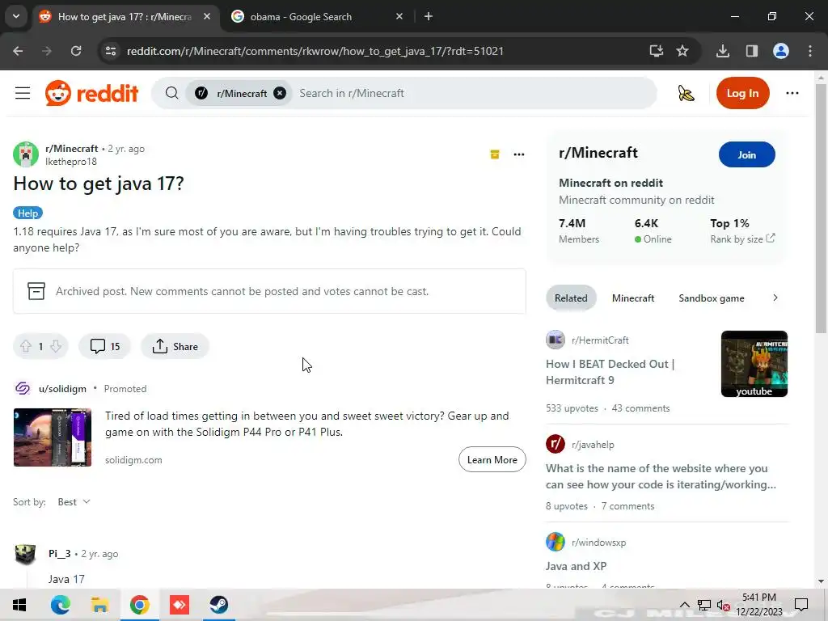Click the search magnifier icon
The image size is (828, 621).
(x=171, y=93)
